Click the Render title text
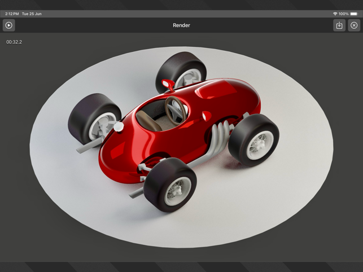Screen dimensions: 363x272 click(x=181, y=25)
